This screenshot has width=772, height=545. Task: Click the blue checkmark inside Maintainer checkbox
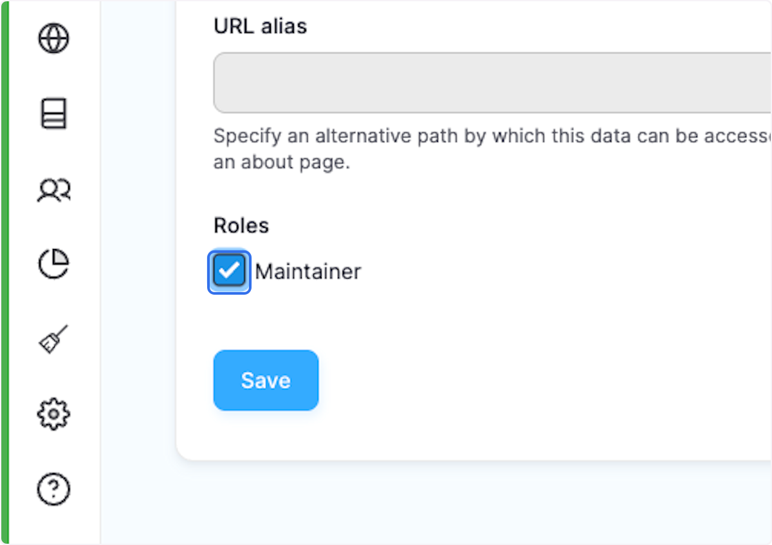click(x=229, y=271)
